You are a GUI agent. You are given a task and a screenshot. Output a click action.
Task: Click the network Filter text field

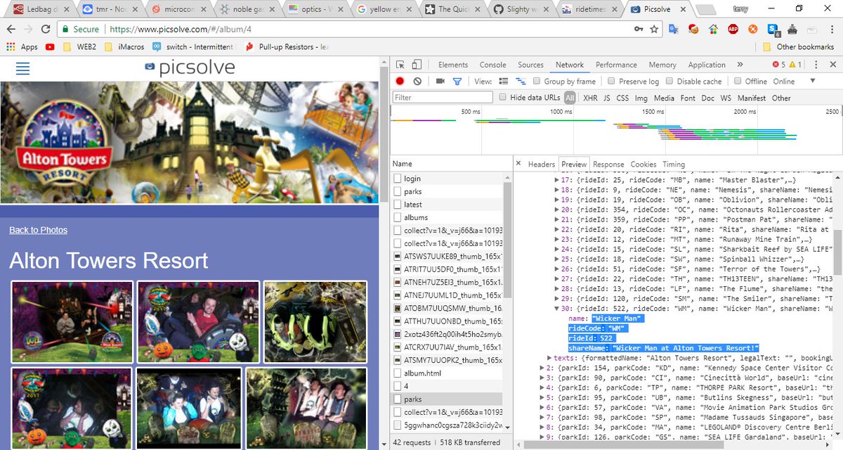click(443, 98)
